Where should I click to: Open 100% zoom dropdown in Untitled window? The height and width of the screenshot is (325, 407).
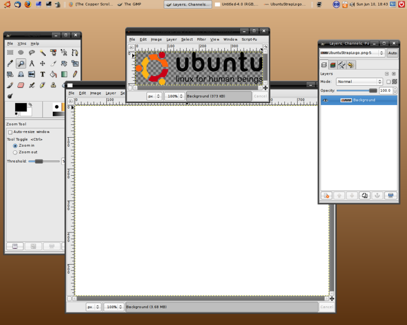coord(113,307)
